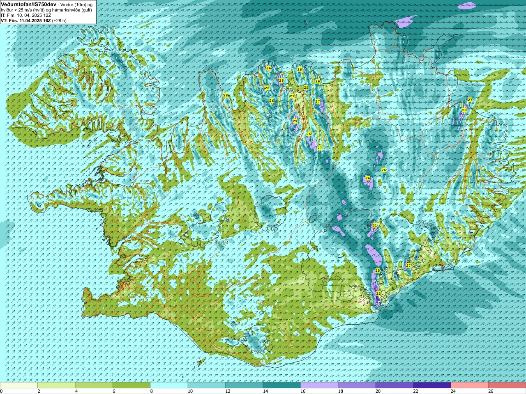
Task: Click the yellow gust label reading 29
Action: (295, 121)
